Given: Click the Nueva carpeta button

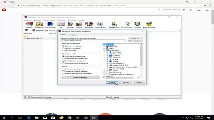Looking at the screenshot, I should tap(135, 41).
